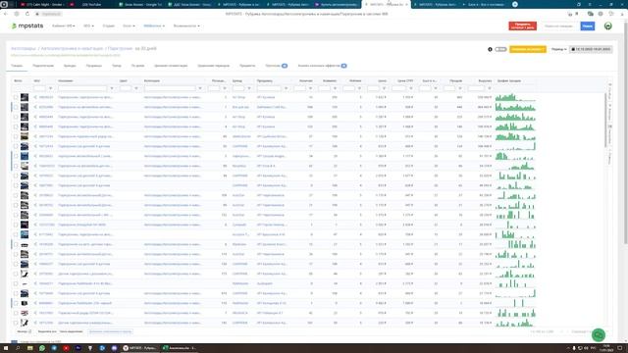
Task: Select the share icon in second product row
Action: pyautogui.click(x=35, y=107)
